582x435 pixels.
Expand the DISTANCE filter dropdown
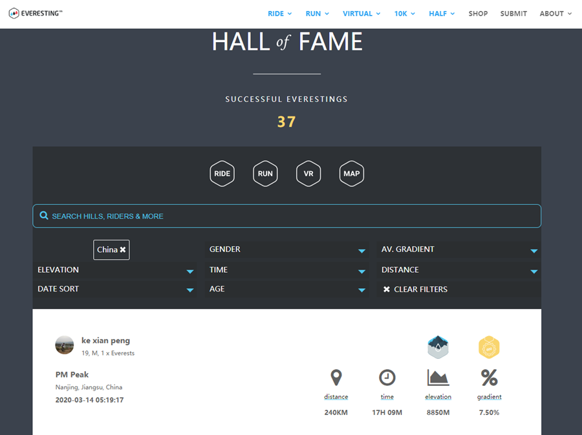coord(458,270)
